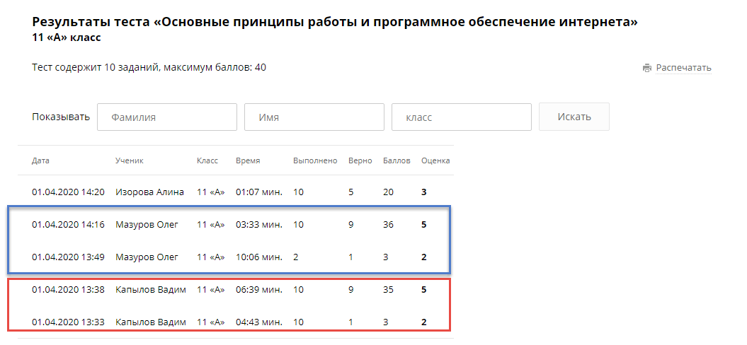
Task: Focus the Фамилия search field
Action: [166, 117]
